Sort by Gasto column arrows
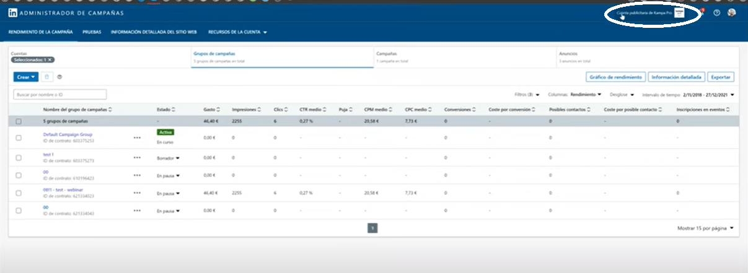 click(218, 110)
